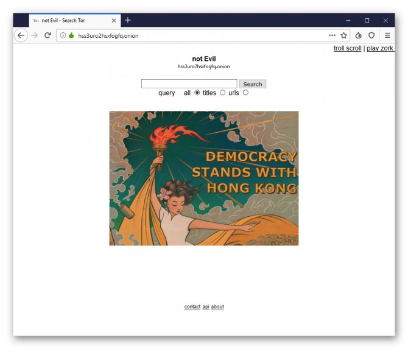The width and height of the screenshot is (408, 349).
Task: Select the radio button right after 'urls'
Action: click(245, 93)
